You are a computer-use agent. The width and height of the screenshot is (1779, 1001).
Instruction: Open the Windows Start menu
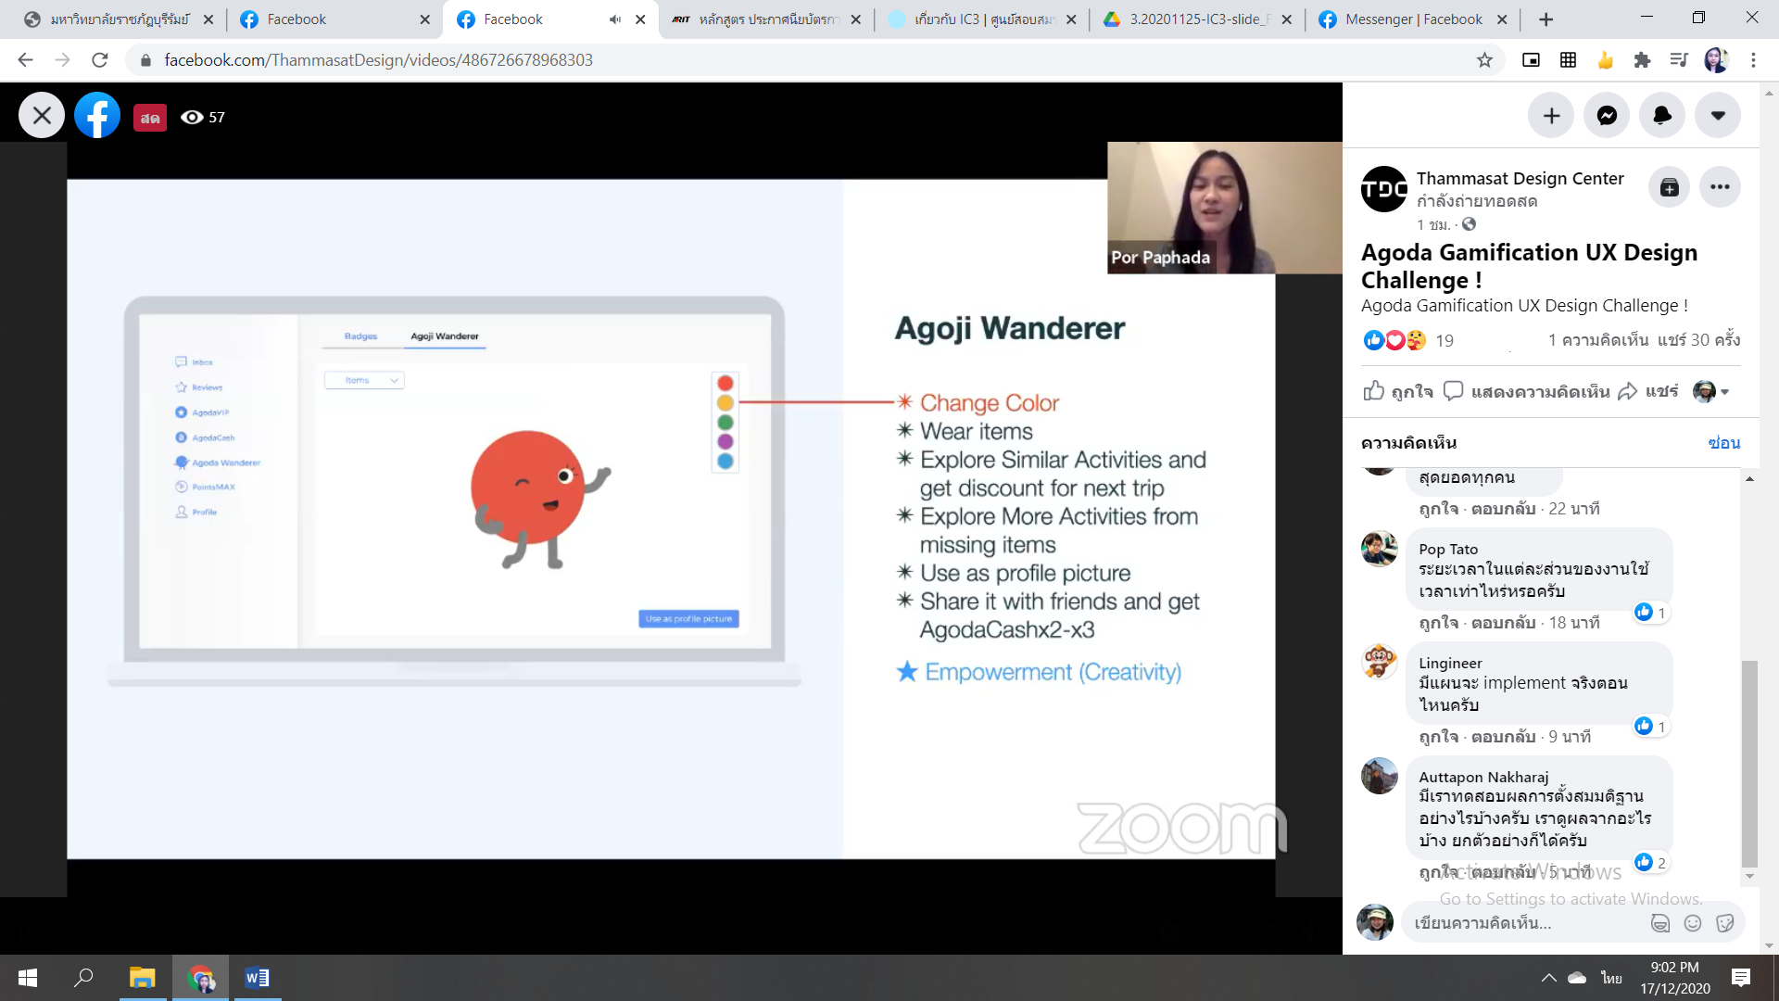(x=28, y=978)
